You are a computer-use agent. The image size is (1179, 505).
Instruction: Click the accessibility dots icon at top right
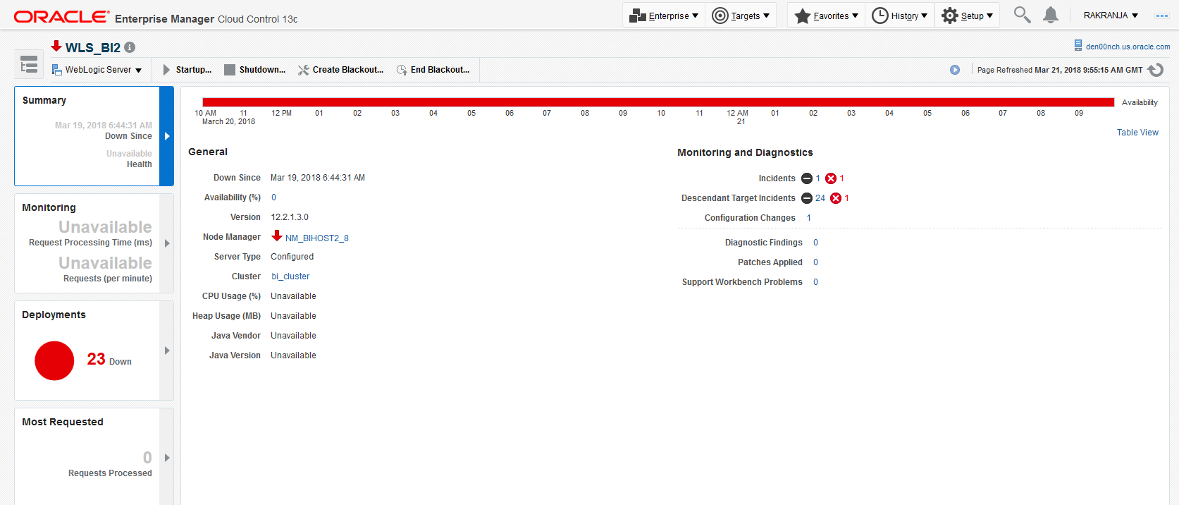point(1162,16)
